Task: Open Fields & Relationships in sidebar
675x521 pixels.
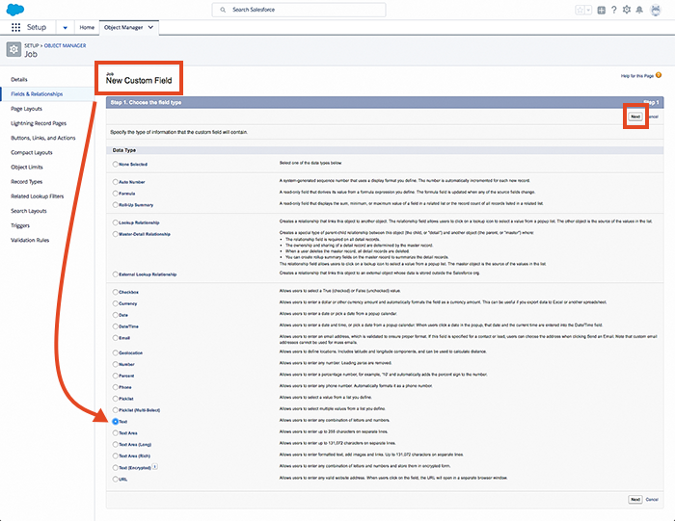Action: (x=37, y=94)
